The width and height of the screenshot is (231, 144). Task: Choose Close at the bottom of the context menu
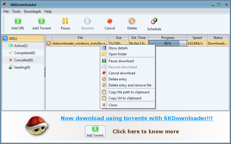pyautogui.click(x=128, y=105)
